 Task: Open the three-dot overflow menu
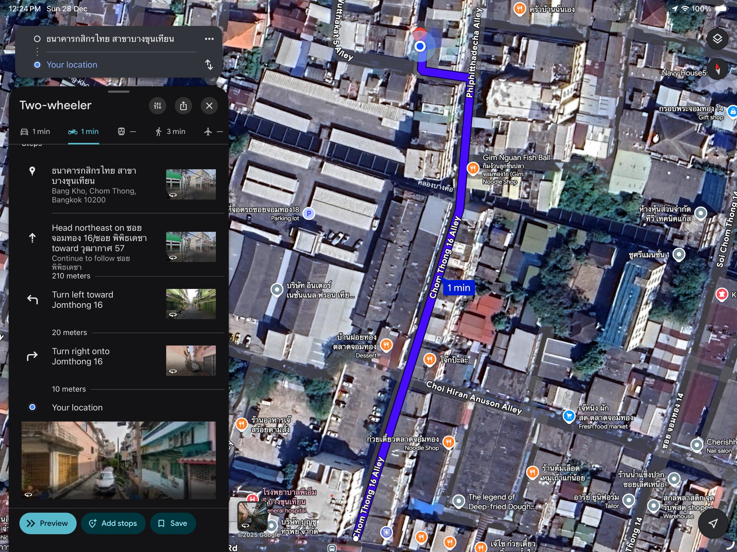point(209,39)
